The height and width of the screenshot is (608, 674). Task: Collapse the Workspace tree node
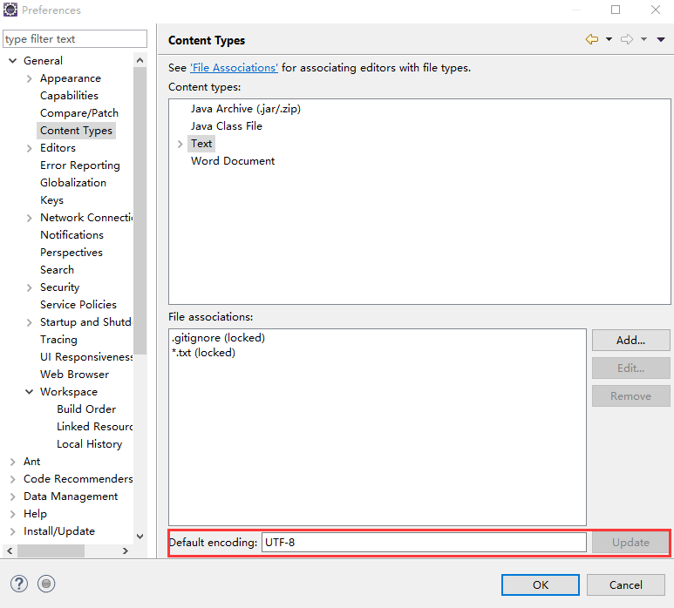pos(30,392)
